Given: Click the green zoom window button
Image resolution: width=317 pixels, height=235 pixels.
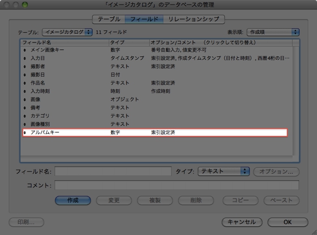Looking at the screenshot, I should 25,4.
